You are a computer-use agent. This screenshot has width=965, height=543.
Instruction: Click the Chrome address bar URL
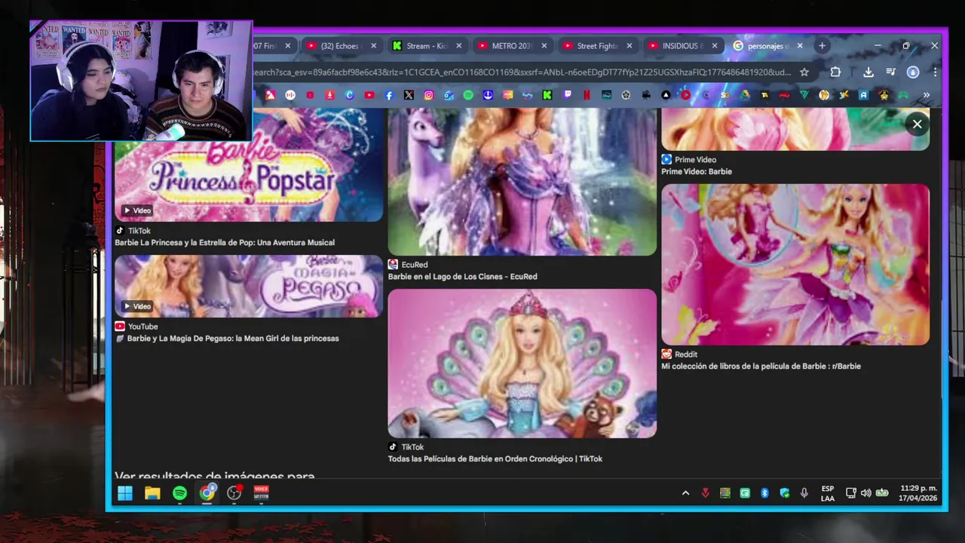coord(522,72)
